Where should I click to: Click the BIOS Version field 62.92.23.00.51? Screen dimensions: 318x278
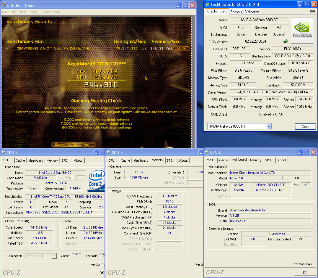click(x=255, y=41)
